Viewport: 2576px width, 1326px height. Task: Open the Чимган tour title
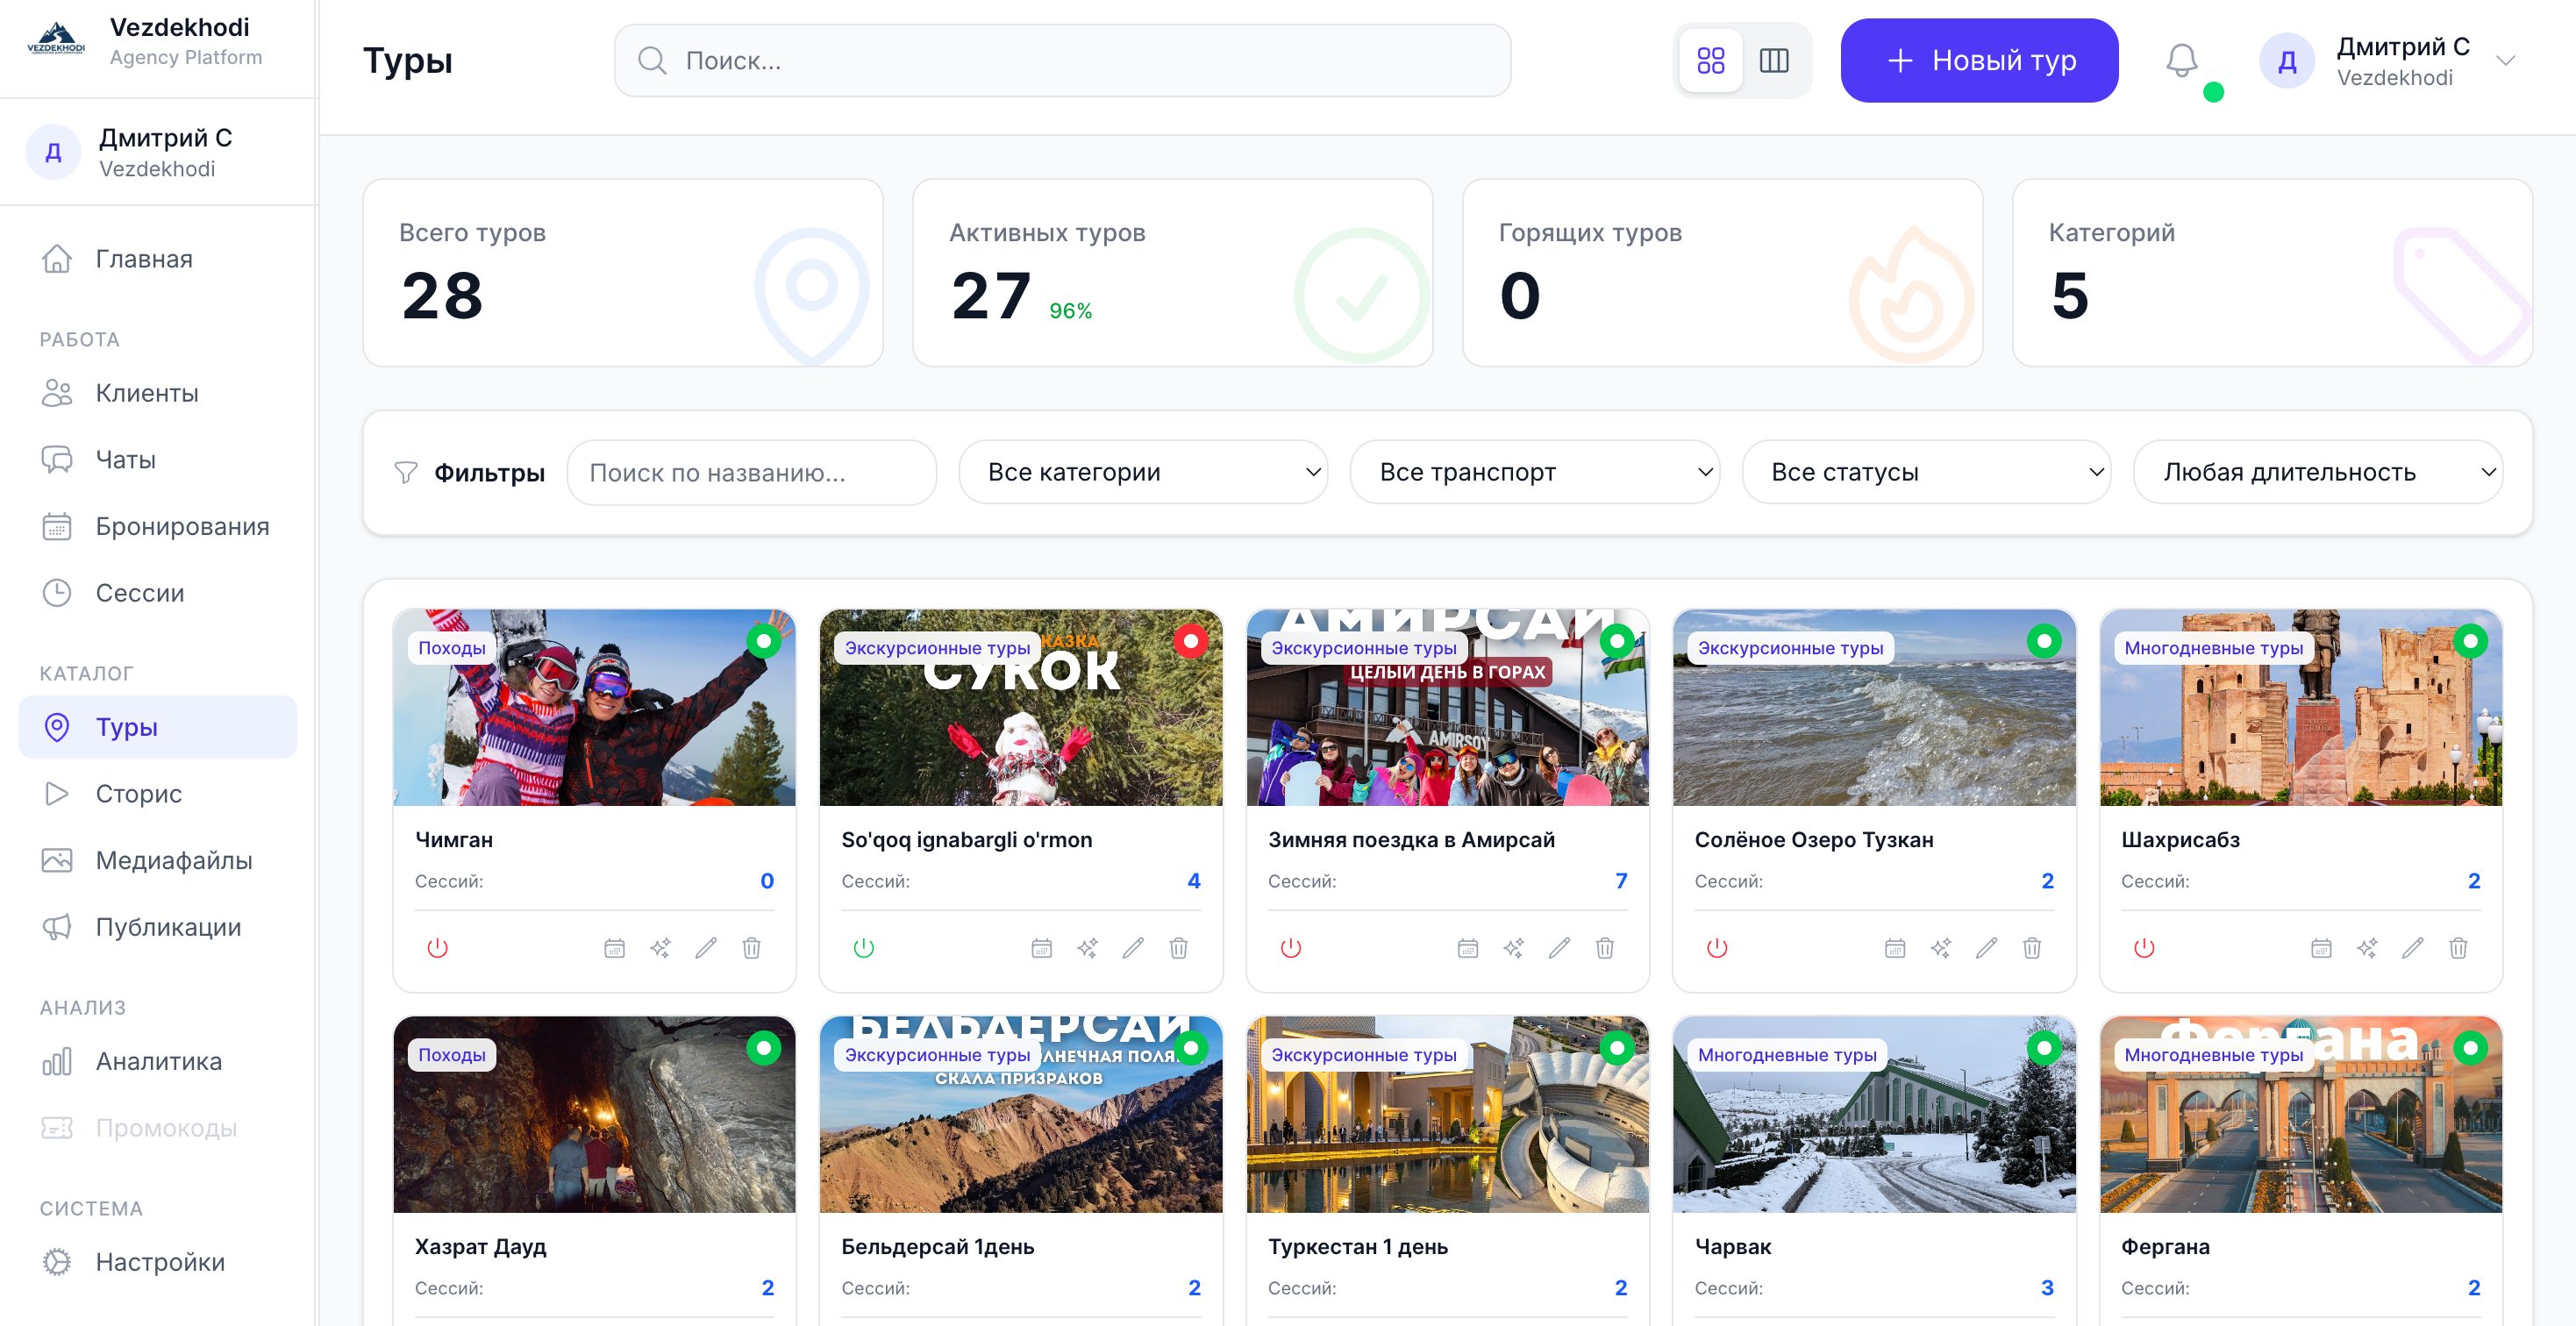pos(454,840)
